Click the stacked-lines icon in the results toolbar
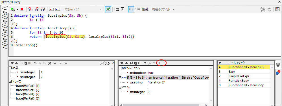Viewport: 282px width, 106px height. tap(66, 63)
